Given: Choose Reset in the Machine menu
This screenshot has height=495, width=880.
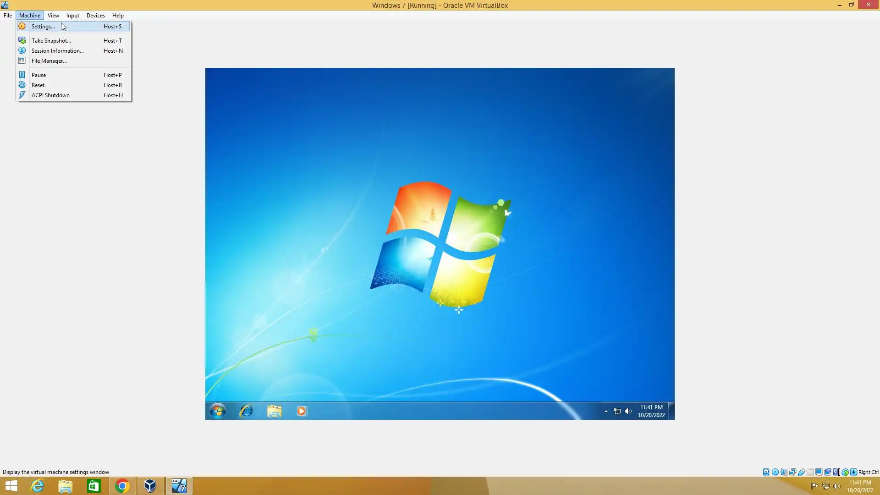Looking at the screenshot, I should tap(38, 85).
